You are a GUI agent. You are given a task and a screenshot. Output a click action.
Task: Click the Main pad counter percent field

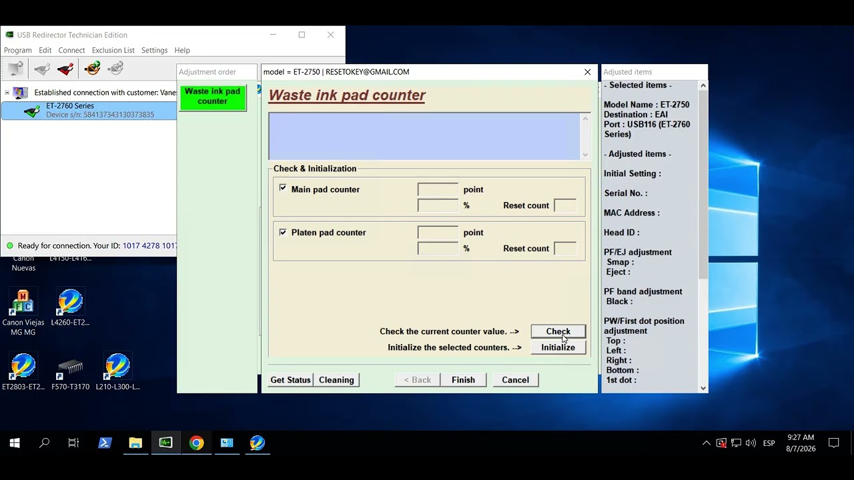click(x=438, y=205)
